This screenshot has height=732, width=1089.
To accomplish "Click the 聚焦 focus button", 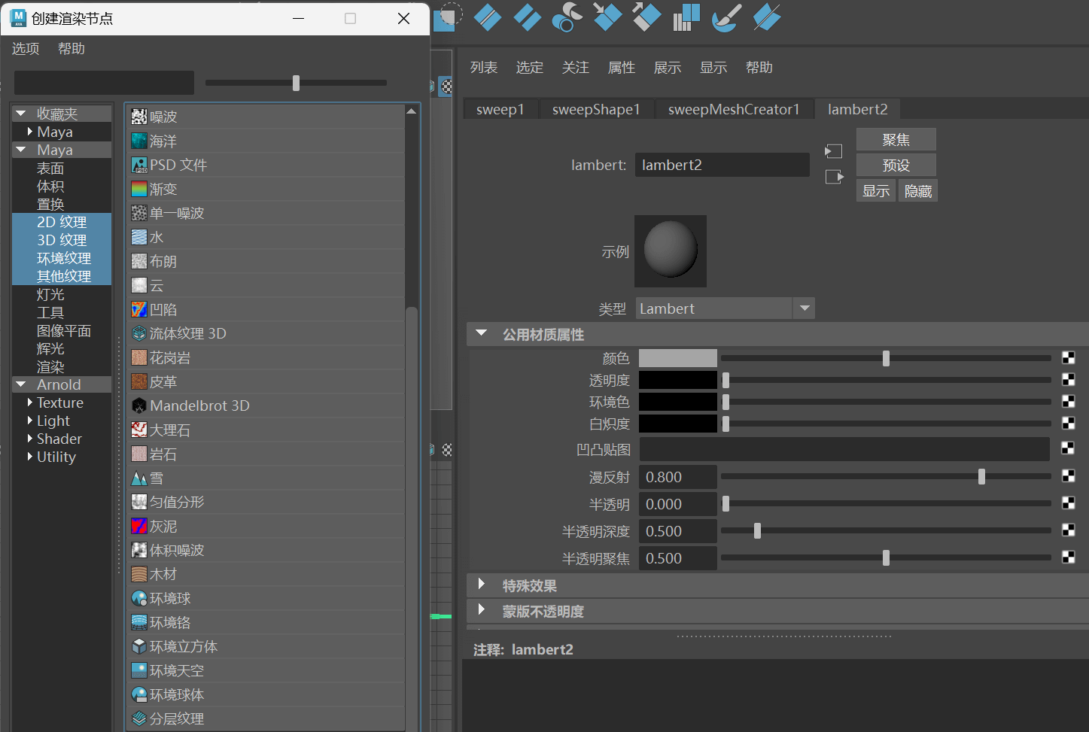I will 896,140.
